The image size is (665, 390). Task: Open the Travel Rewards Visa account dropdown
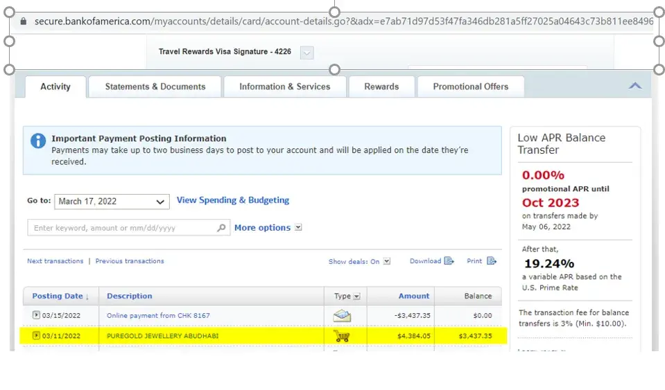[x=306, y=52]
